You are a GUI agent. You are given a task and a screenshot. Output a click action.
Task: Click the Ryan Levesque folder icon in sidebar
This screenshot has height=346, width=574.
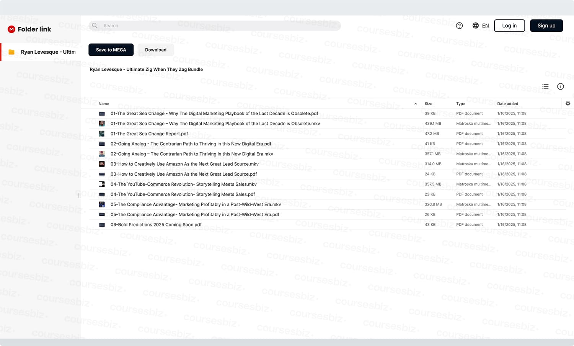pyautogui.click(x=11, y=52)
